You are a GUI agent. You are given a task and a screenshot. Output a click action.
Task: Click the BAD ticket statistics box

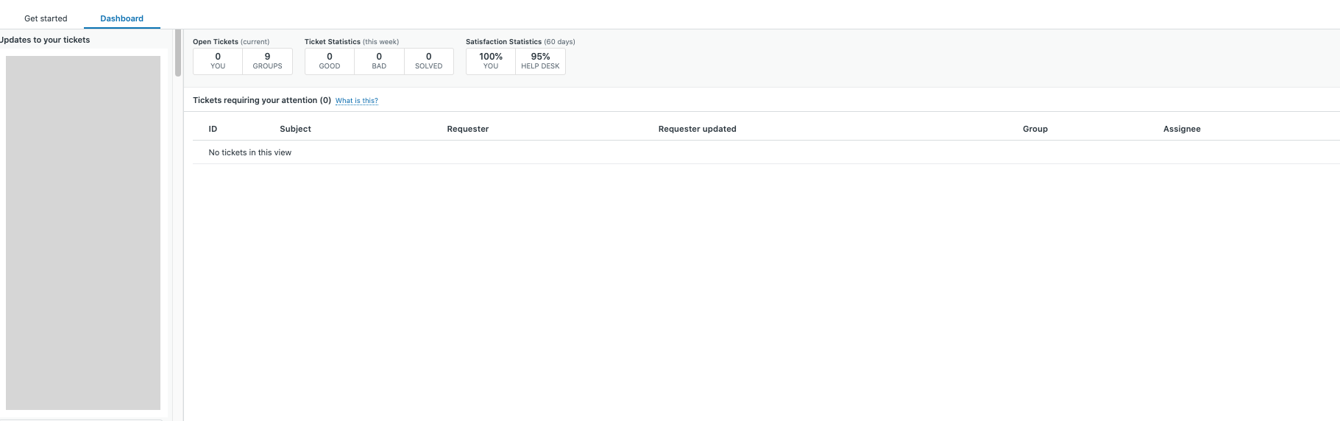379,61
